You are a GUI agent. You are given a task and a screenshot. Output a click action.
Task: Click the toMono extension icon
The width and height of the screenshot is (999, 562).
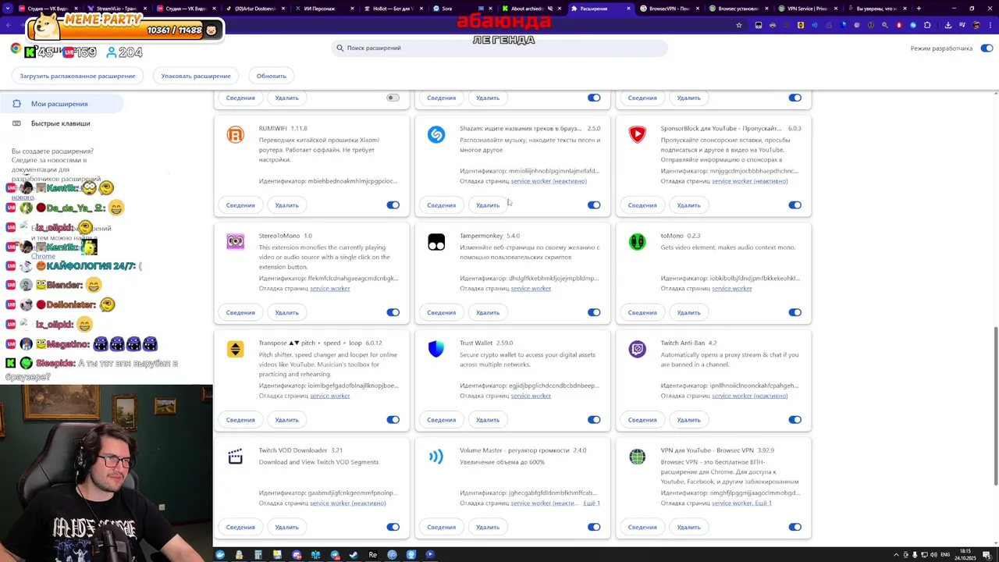point(638,242)
